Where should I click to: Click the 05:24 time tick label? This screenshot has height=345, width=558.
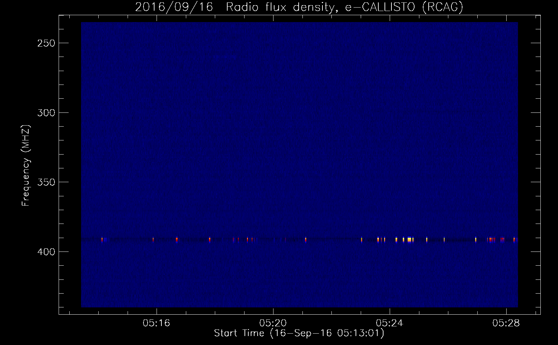(390, 323)
